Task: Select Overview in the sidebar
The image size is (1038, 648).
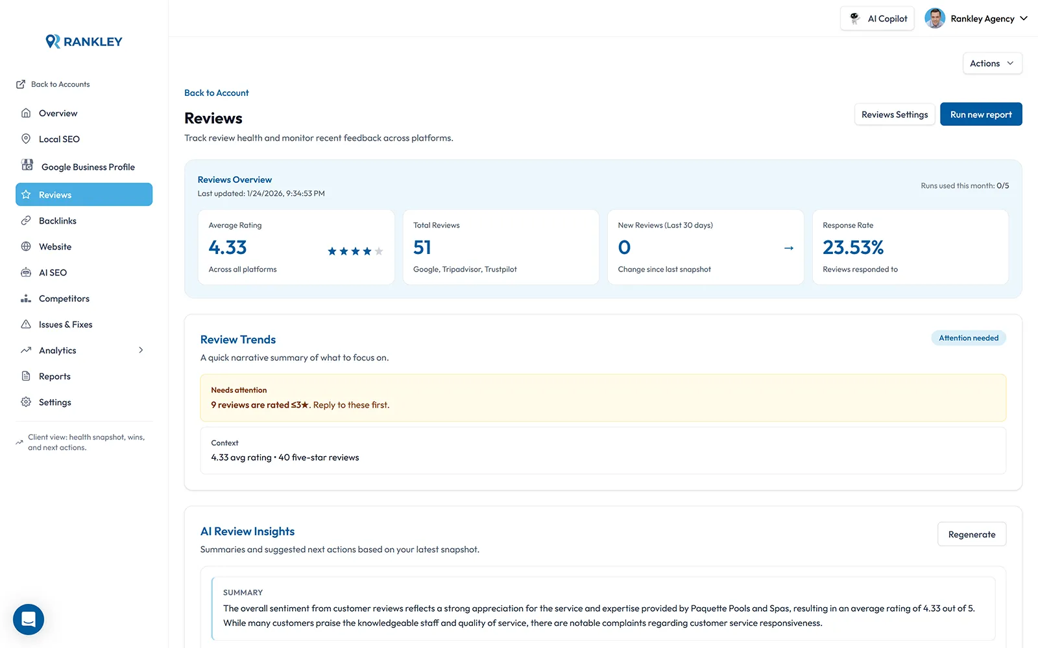Action: tap(58, 113)
